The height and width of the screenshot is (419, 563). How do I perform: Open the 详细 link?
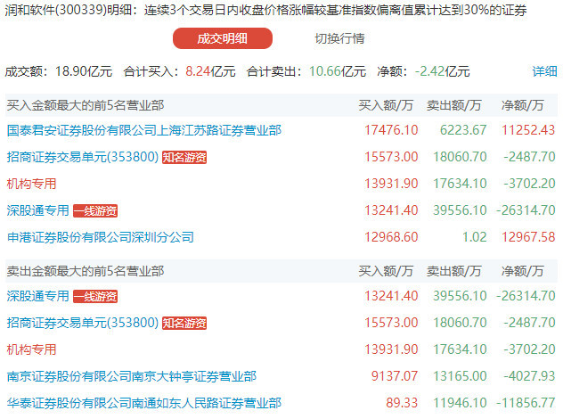544,71
